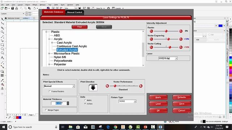Open the Bitmaps menu

pos(43,5)
